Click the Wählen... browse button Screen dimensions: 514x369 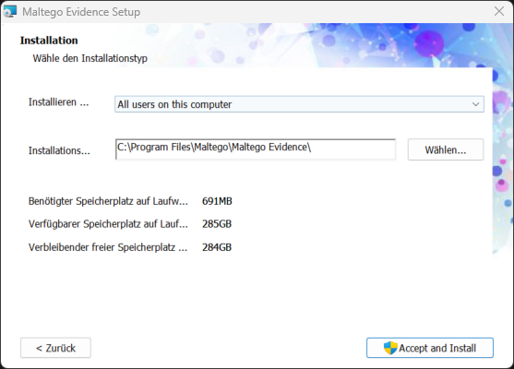point(446,149)
